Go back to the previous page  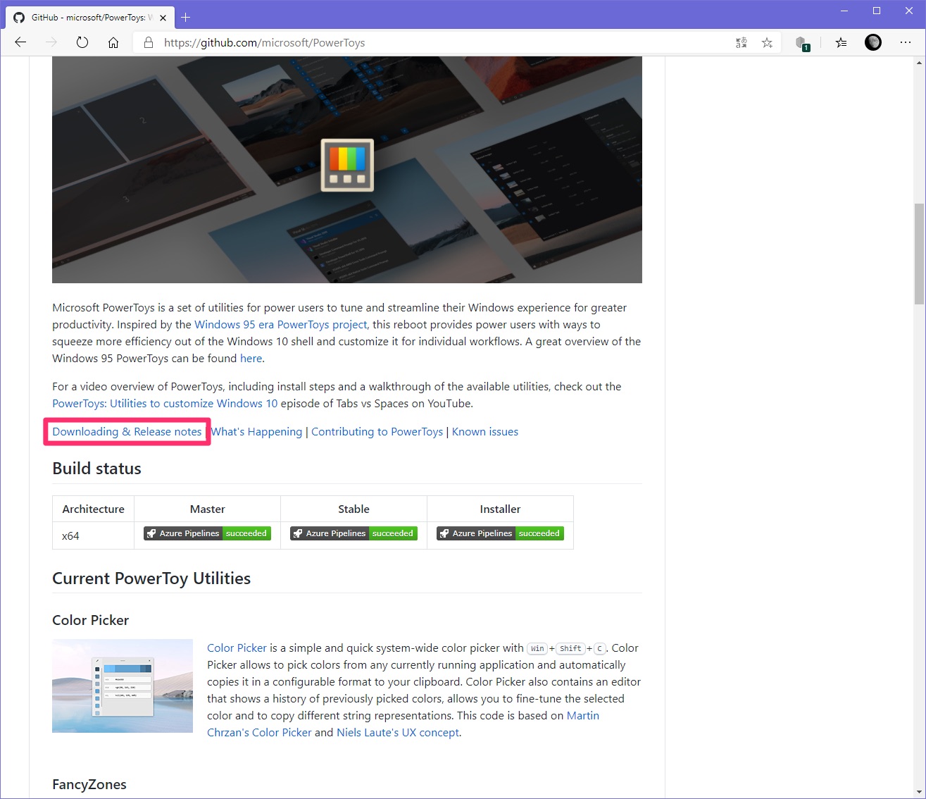[x=20, y=42]
